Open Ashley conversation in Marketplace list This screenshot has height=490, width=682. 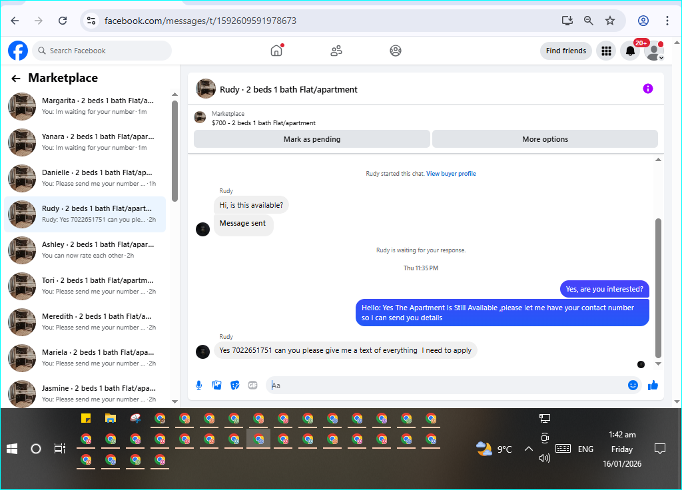pos(85,250)
